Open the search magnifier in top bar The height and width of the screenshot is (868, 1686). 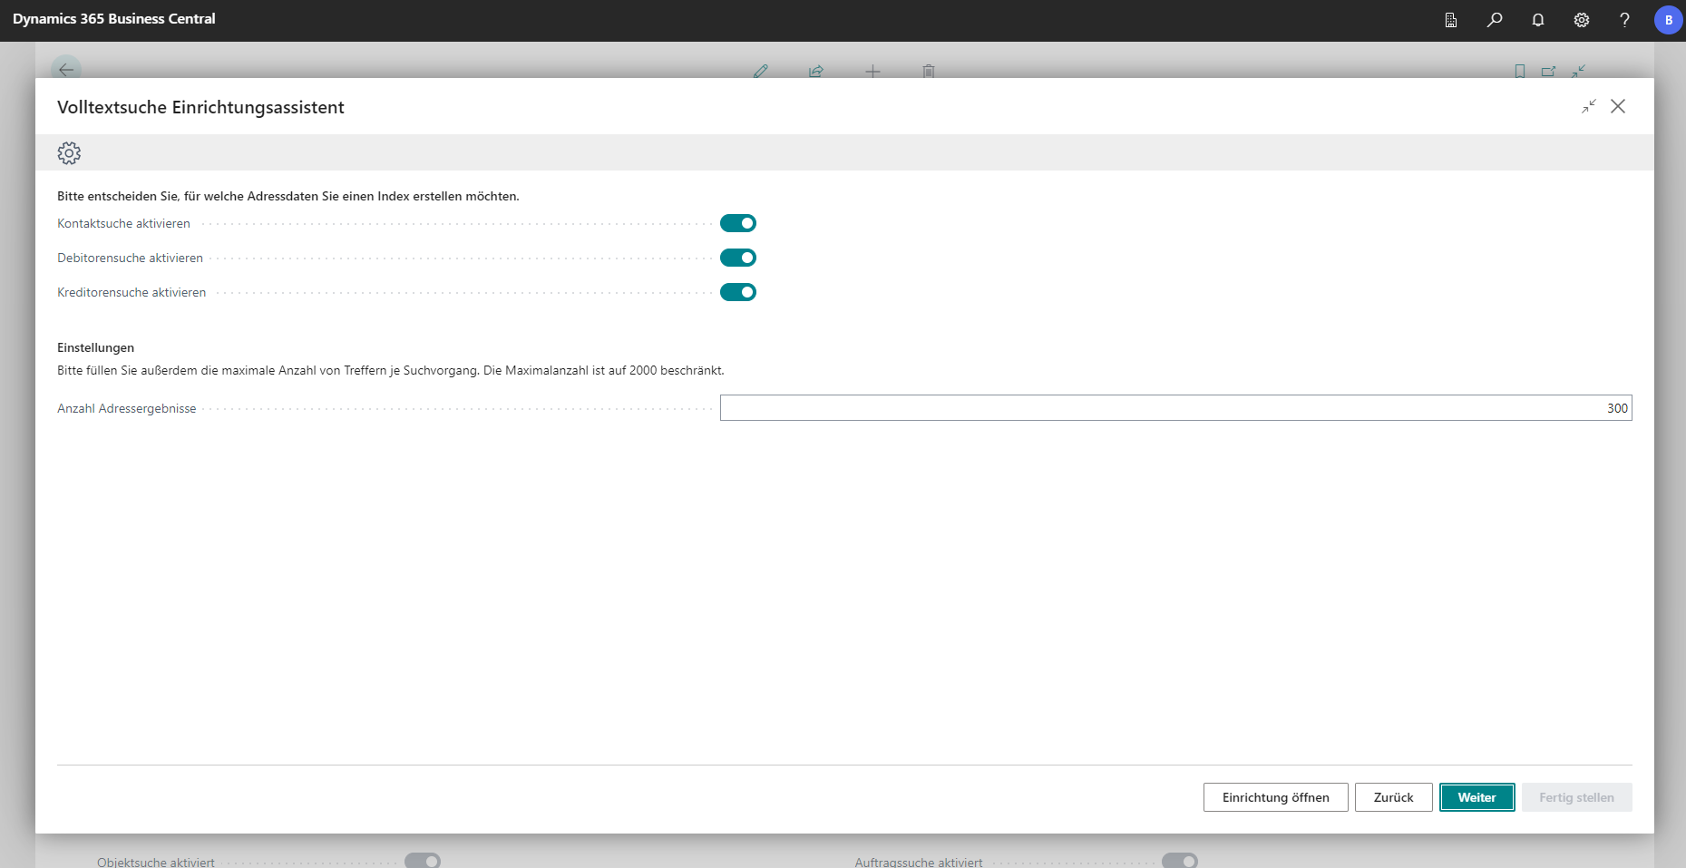click(1495, 20)
